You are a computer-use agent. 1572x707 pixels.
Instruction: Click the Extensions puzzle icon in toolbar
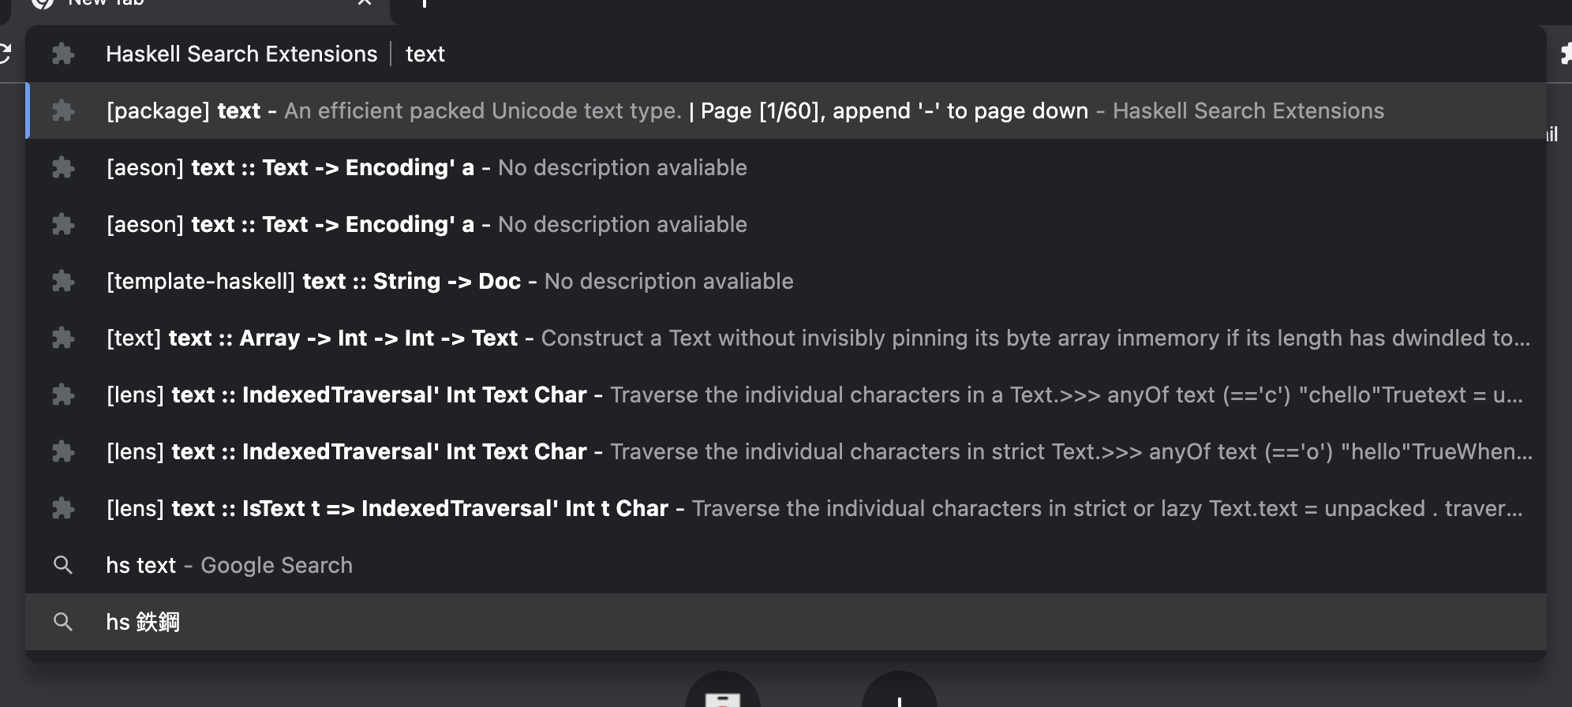[x=1566, y=54]
